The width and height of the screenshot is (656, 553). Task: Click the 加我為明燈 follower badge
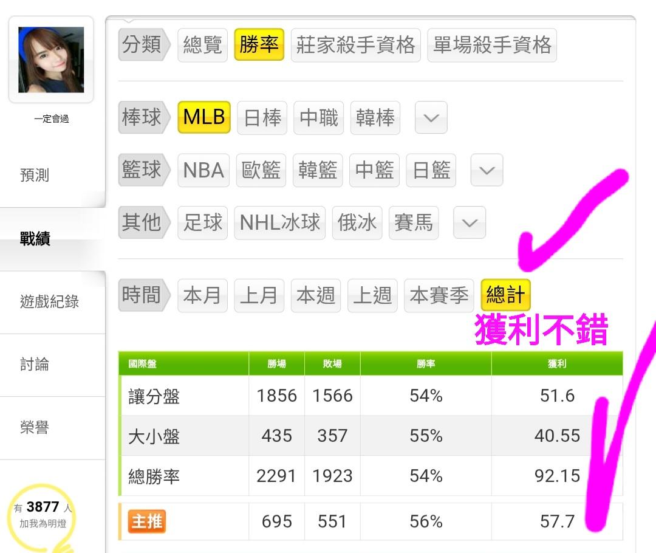click(42, 516)
